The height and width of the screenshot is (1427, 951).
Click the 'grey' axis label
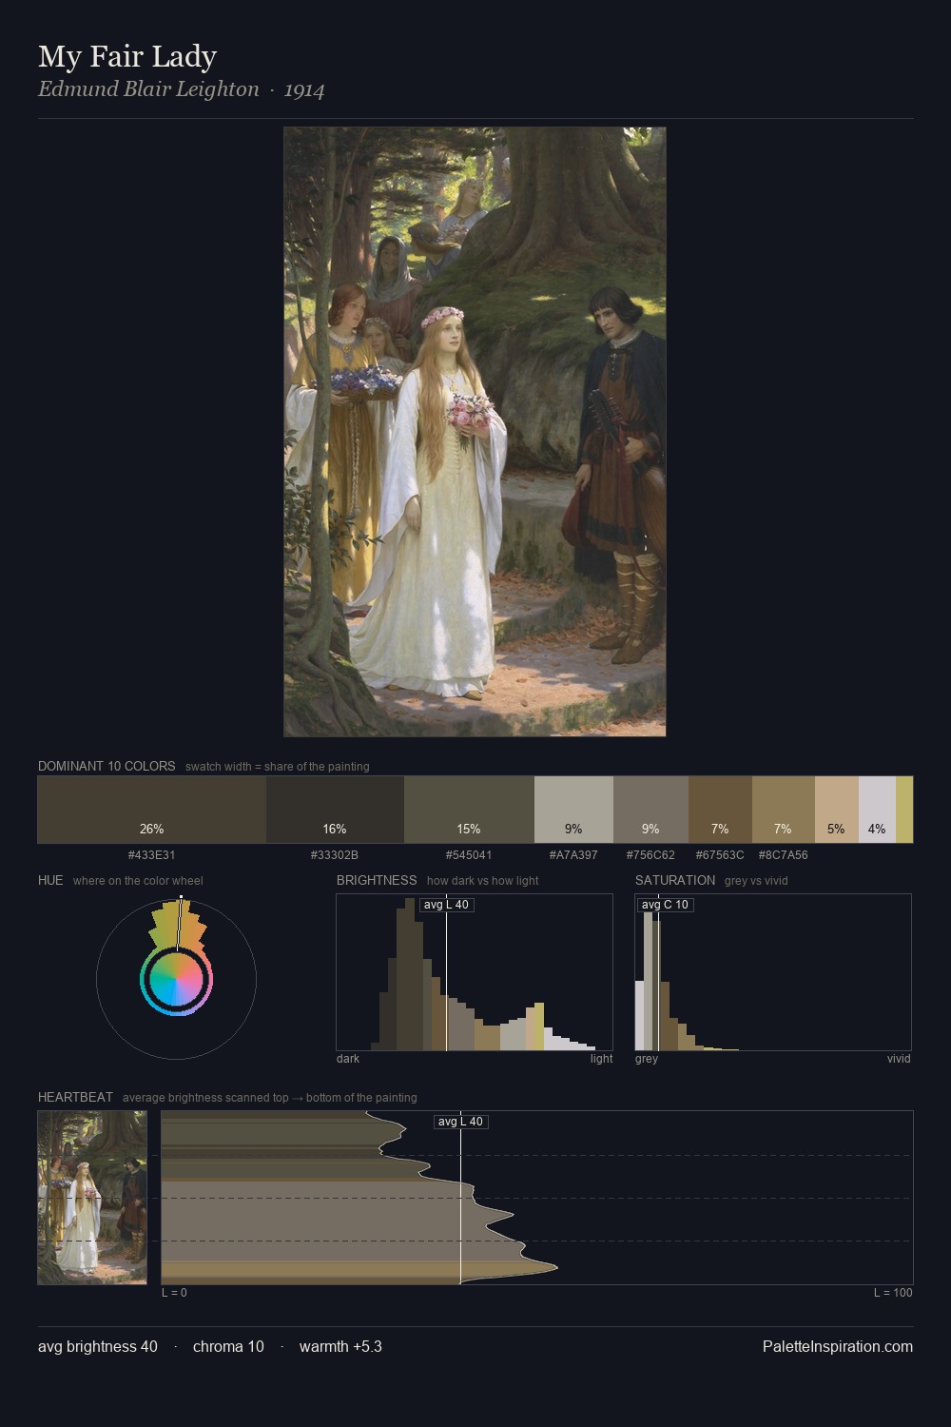pos(647,1059)
